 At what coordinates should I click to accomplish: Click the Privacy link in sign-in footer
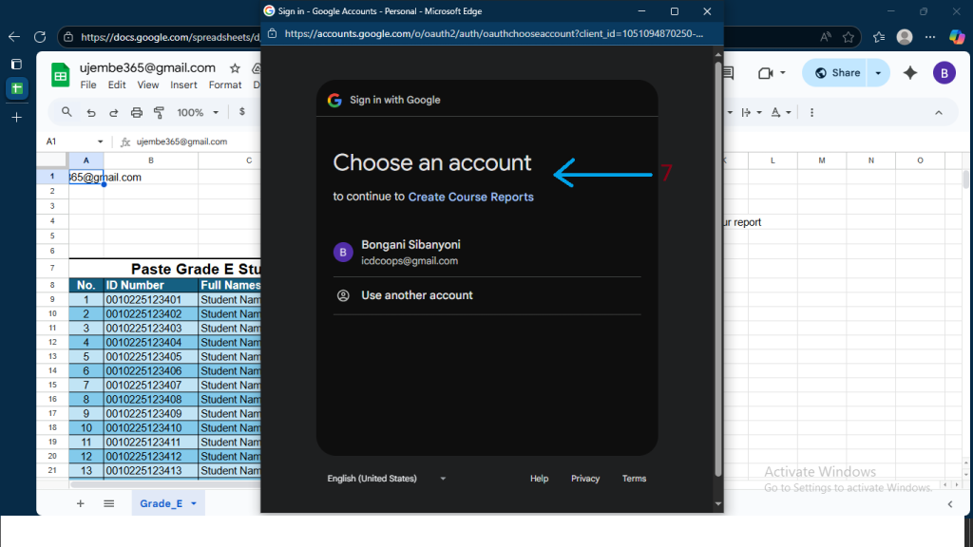click(x=585, y=479)
